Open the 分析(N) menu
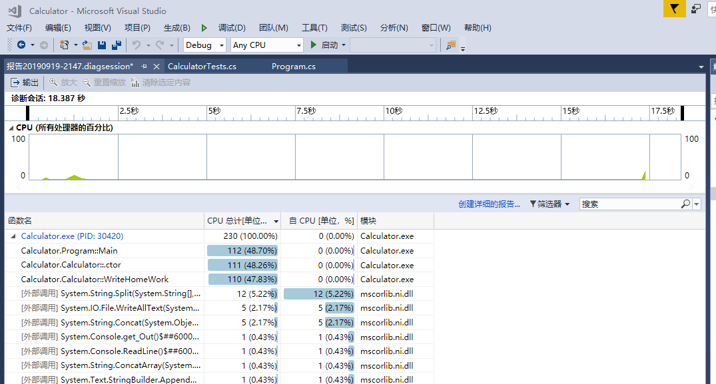The image size is (716, 384). (394, 28)
